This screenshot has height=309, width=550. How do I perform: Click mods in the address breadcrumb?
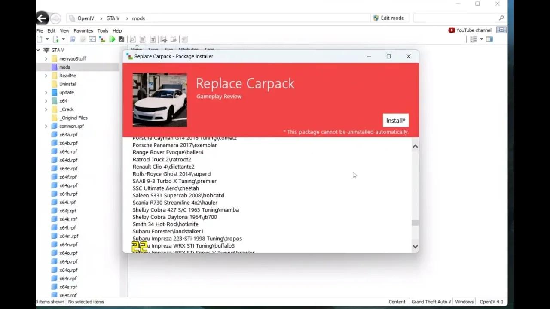click(x=138, y=18)
